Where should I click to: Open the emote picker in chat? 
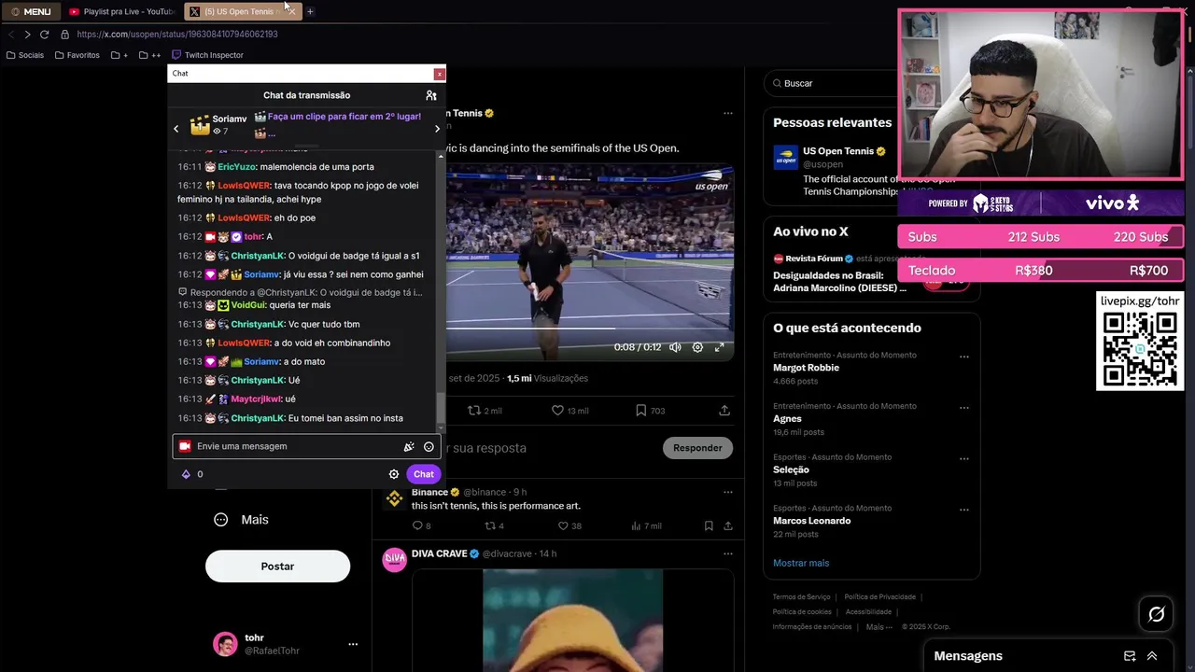[x=429, y=446]
